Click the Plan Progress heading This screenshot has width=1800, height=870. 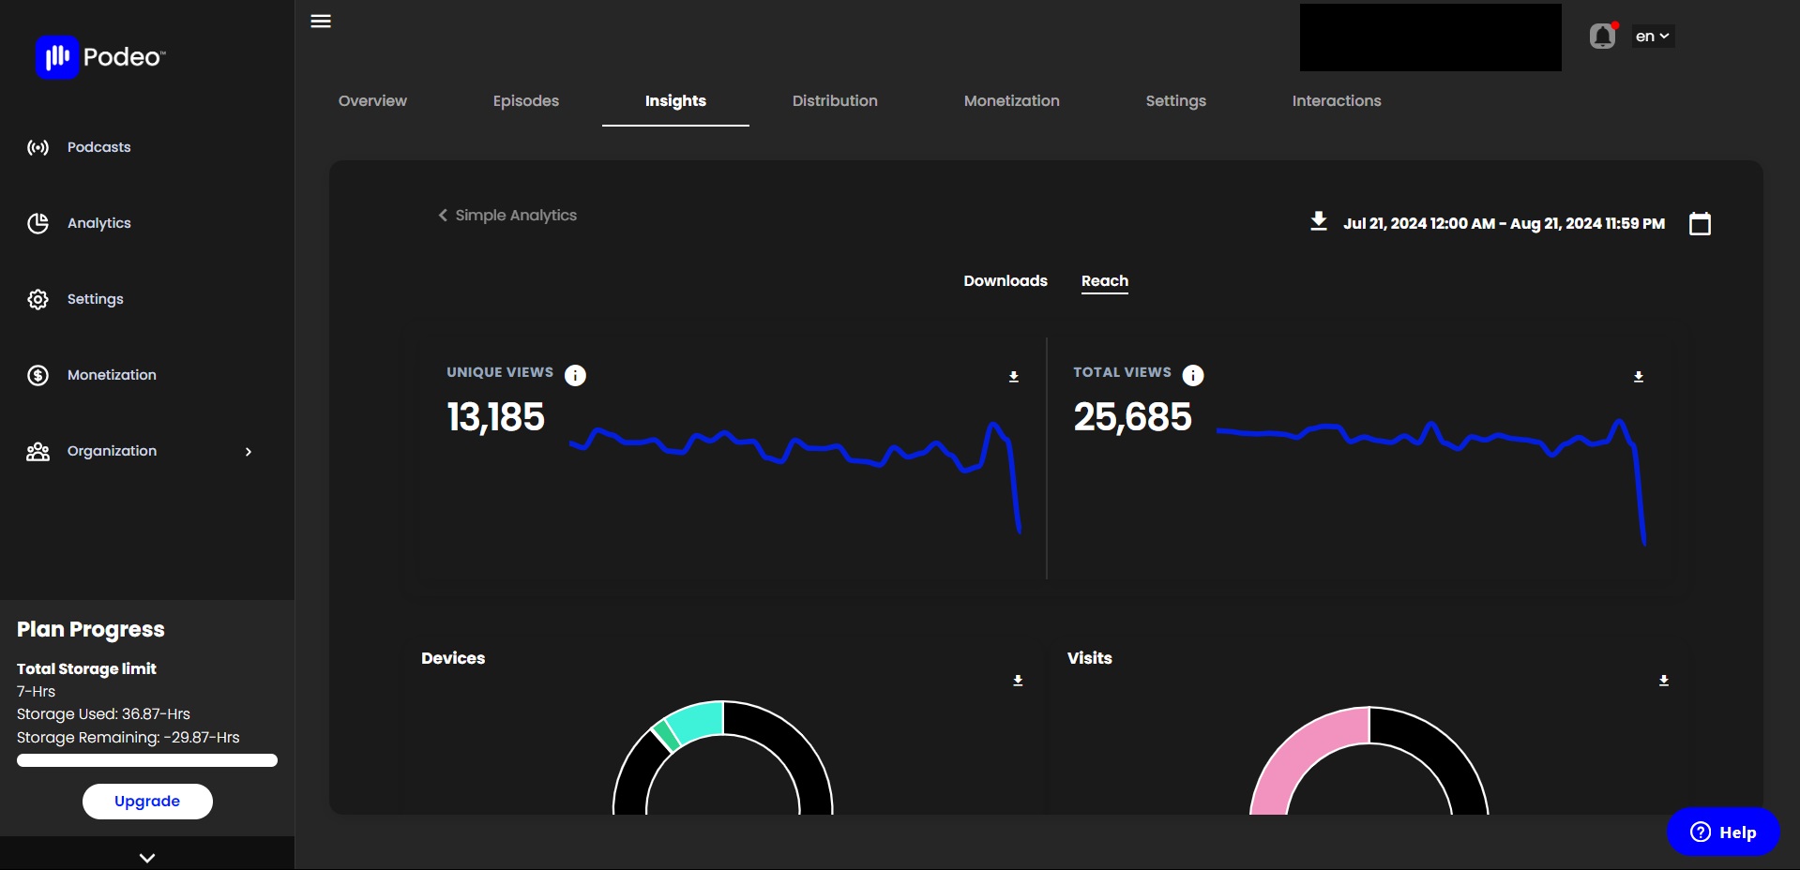tap(91, 629)
